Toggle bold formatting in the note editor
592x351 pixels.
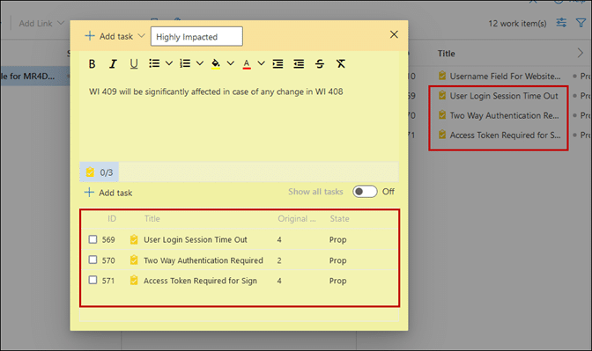tap(92, 63)
